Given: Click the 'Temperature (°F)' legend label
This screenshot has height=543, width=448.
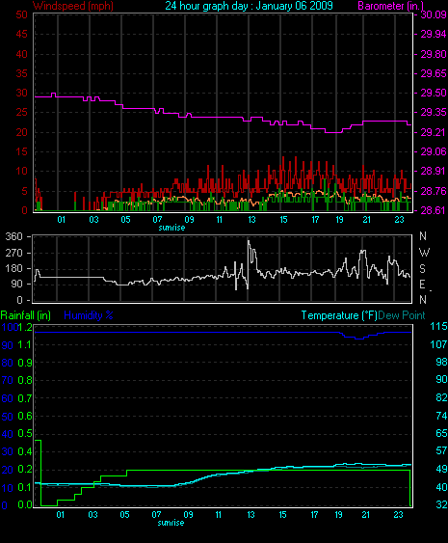Looking at the screenshot, I should click(x=339, y=315).
